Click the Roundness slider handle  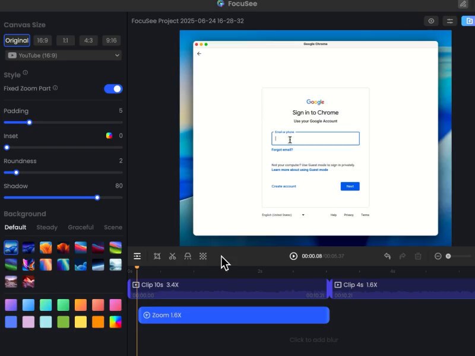(17, 173)
